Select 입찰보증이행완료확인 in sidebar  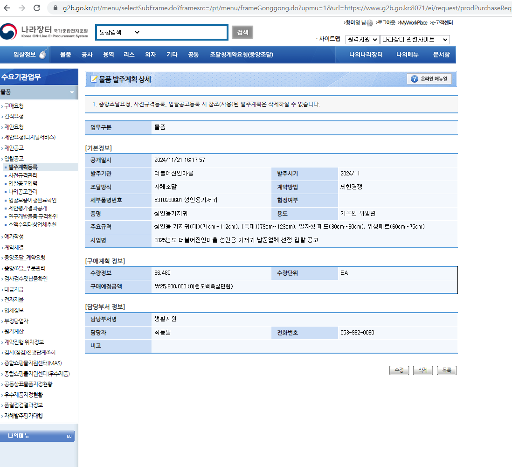coord(32,200)
